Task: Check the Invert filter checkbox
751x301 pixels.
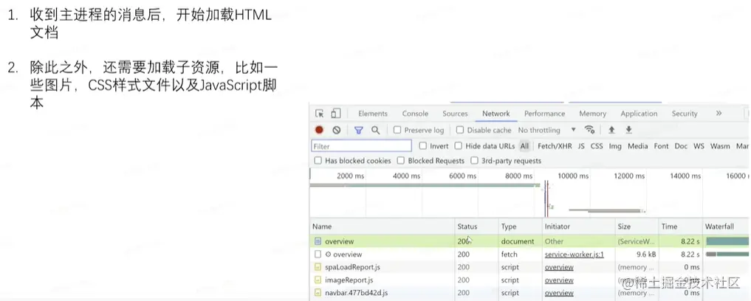Action: (422, 146)
